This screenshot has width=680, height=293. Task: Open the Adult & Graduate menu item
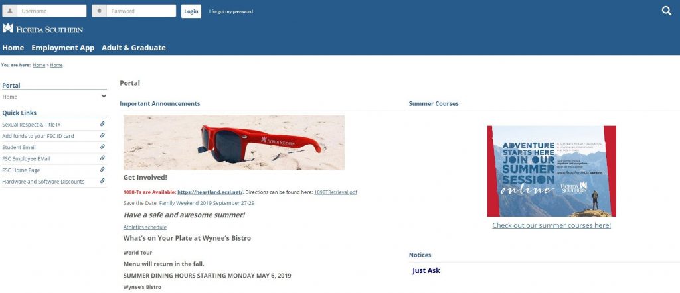tap(133, 48)
